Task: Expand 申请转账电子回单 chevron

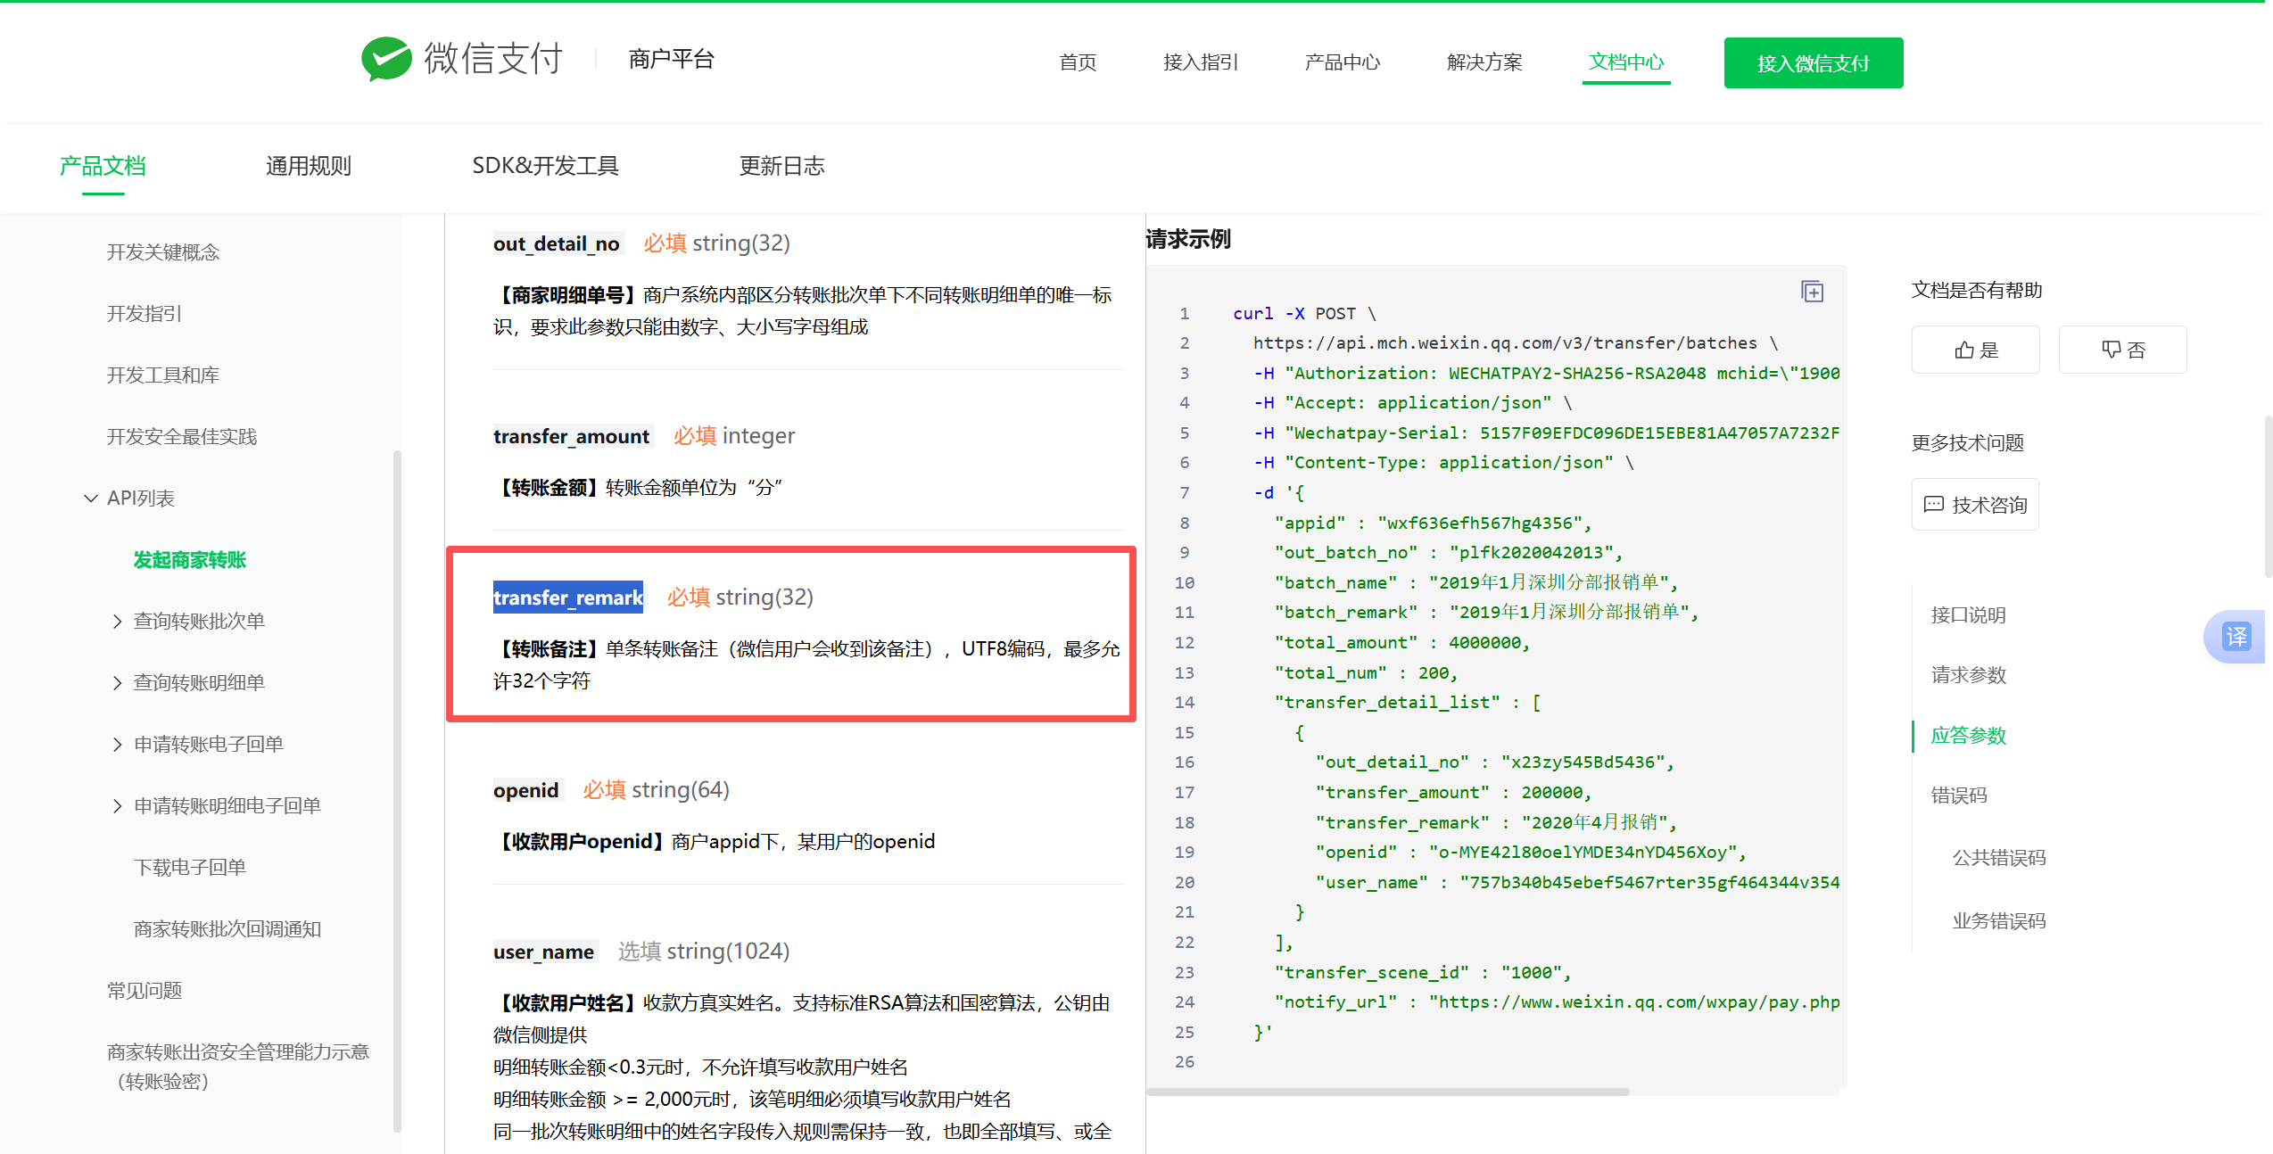Action: (x=118, y=745)
